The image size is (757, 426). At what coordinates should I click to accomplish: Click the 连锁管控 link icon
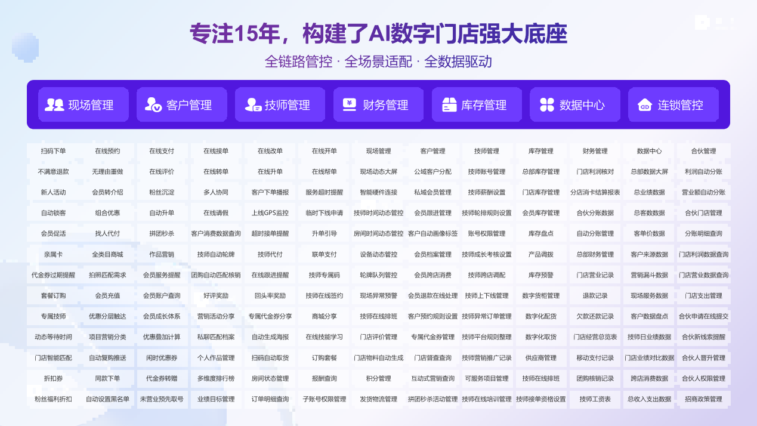[645, 105]
